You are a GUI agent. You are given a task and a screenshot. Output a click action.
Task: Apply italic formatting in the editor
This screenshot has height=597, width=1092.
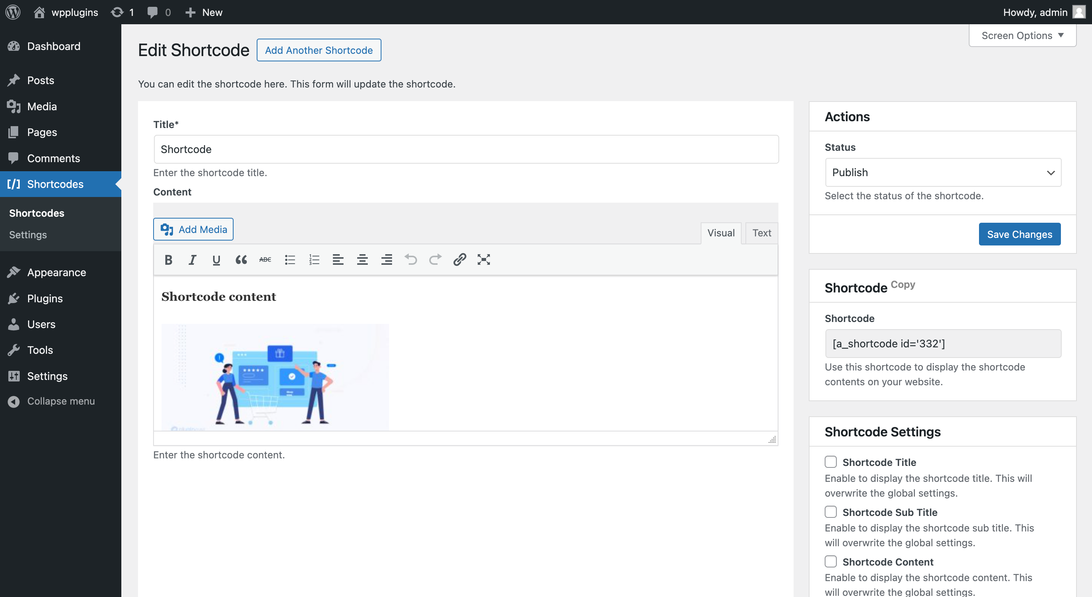tap(193, 259)
